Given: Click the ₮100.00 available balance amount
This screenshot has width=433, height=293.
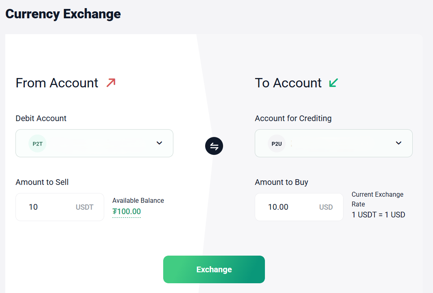Looking at the screenshot, I should coord(127,212).
